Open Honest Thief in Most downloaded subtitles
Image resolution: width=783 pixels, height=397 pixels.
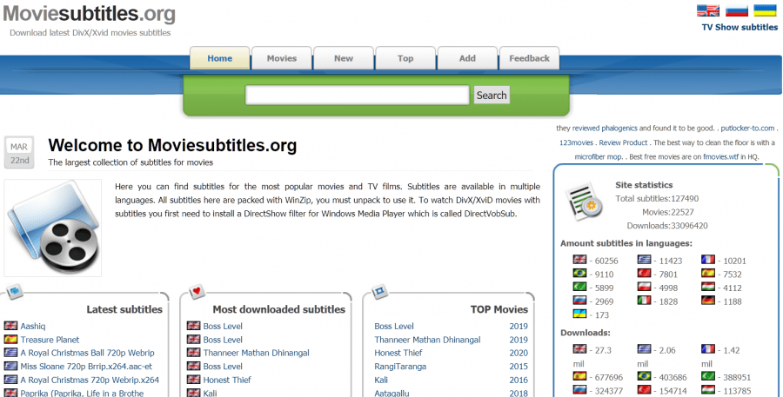(227, 380)
